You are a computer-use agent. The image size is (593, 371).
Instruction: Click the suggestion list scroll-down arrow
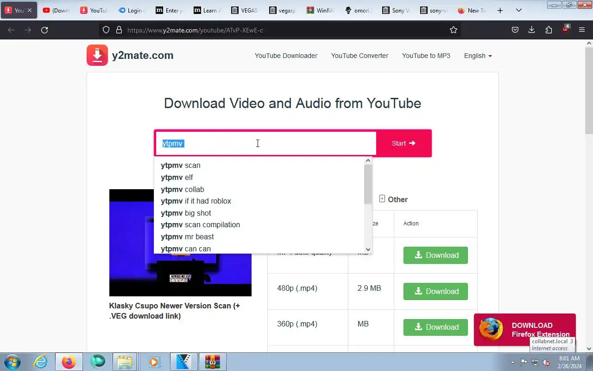click(x=368, y=249)
